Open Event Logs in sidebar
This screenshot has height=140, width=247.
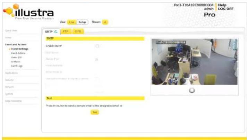[17, 66]
